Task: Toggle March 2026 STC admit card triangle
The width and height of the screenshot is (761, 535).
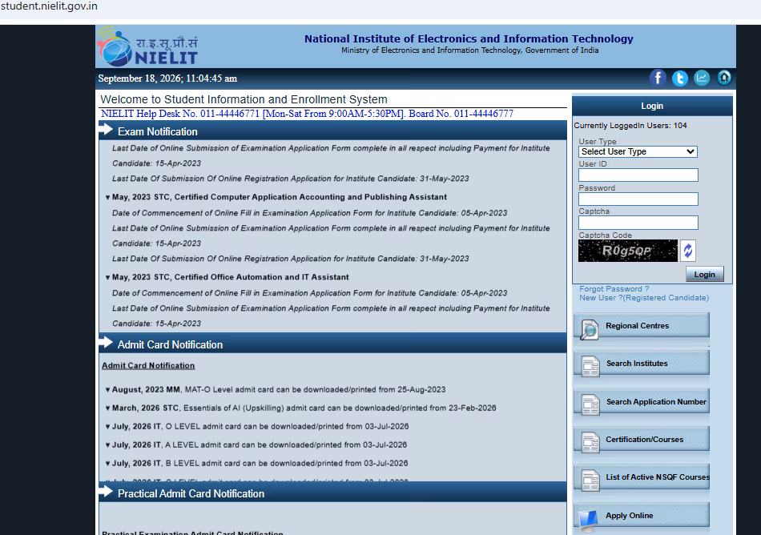Action: (108, 408)
